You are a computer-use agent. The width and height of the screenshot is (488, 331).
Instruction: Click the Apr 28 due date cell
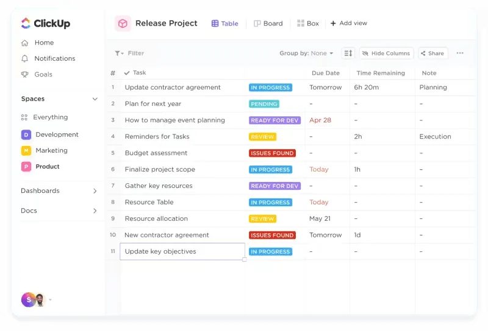point(320,120)
